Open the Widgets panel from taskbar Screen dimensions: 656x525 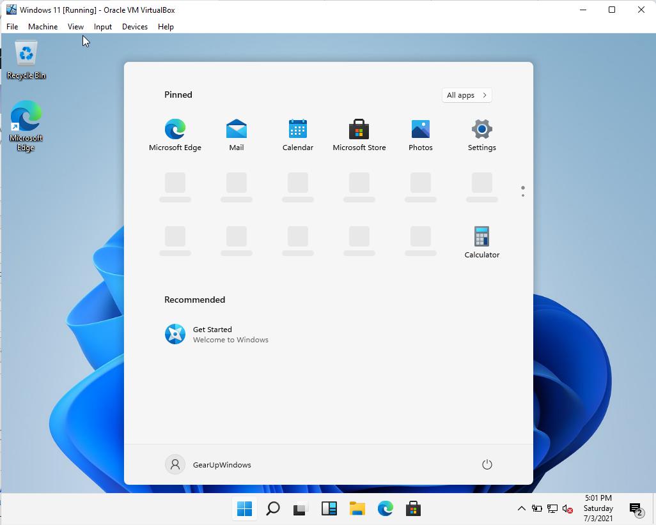tap(329, 509)
